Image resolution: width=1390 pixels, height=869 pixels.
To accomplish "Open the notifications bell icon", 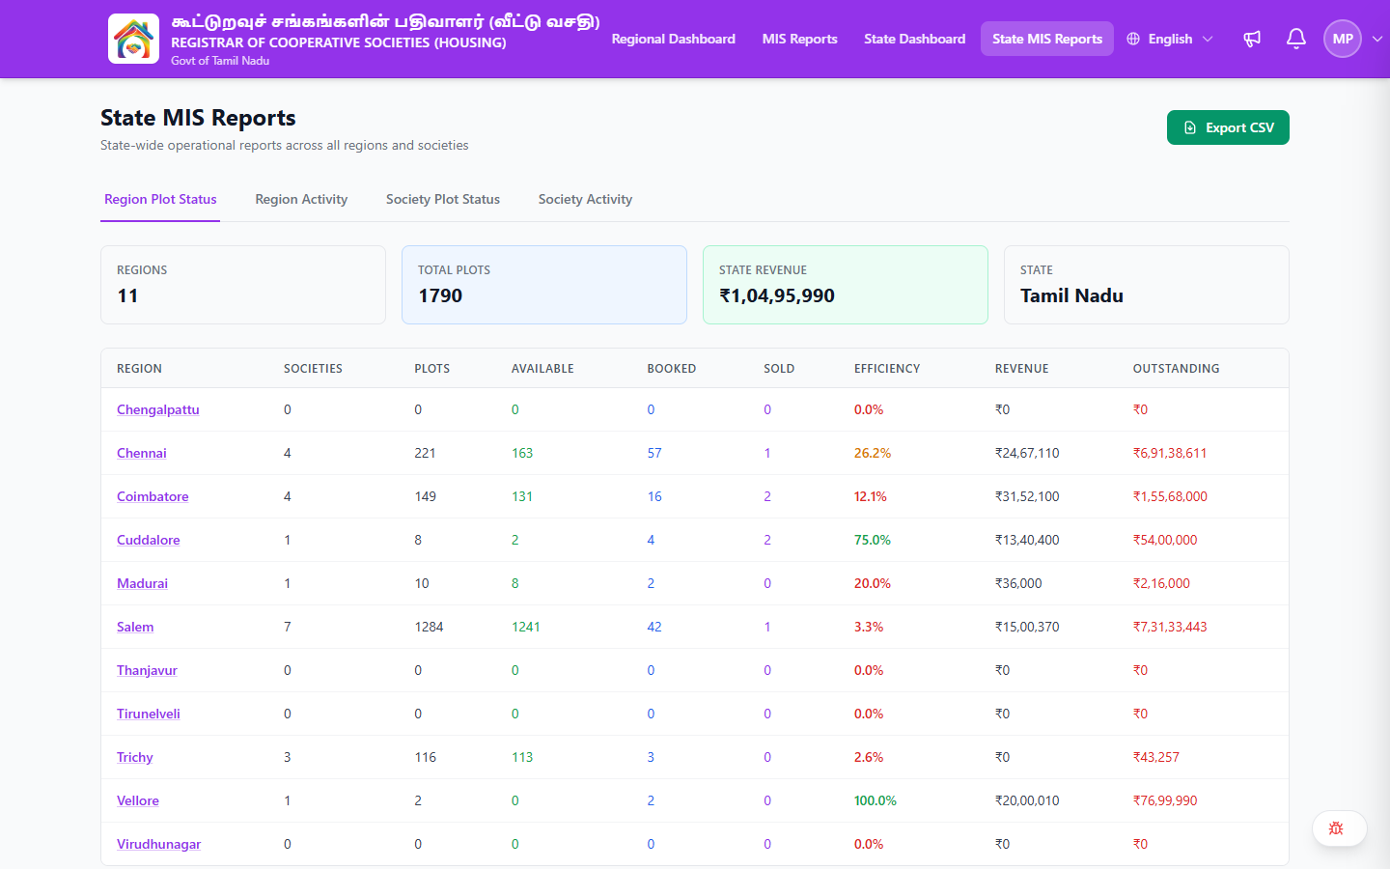I will [1296, 39].
